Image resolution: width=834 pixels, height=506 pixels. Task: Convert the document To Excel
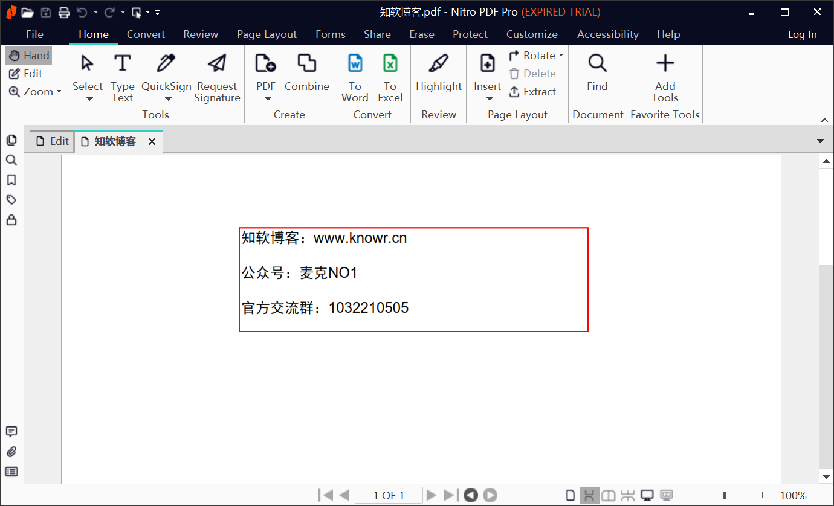pos(390,77)
